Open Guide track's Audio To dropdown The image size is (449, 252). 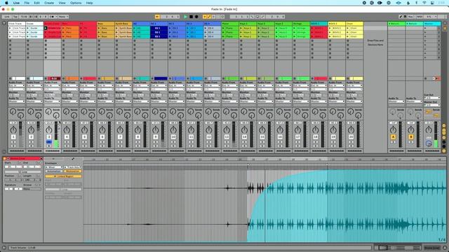[34, 101]
